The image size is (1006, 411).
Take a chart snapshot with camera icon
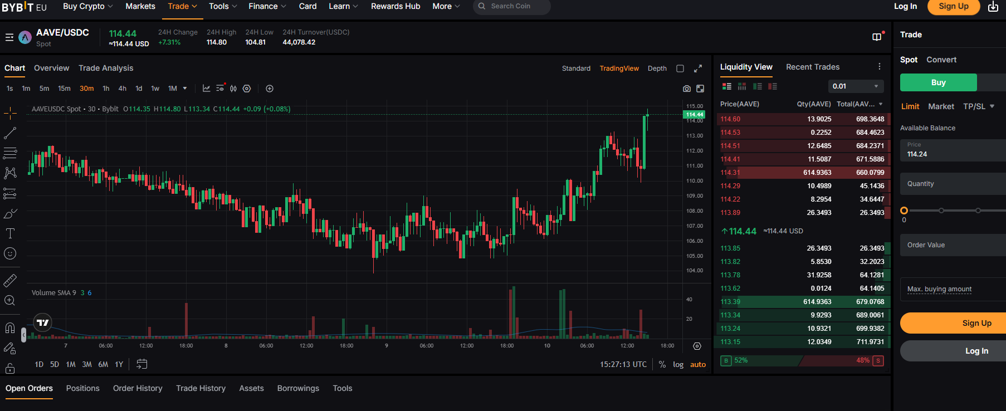pos(686,89)
